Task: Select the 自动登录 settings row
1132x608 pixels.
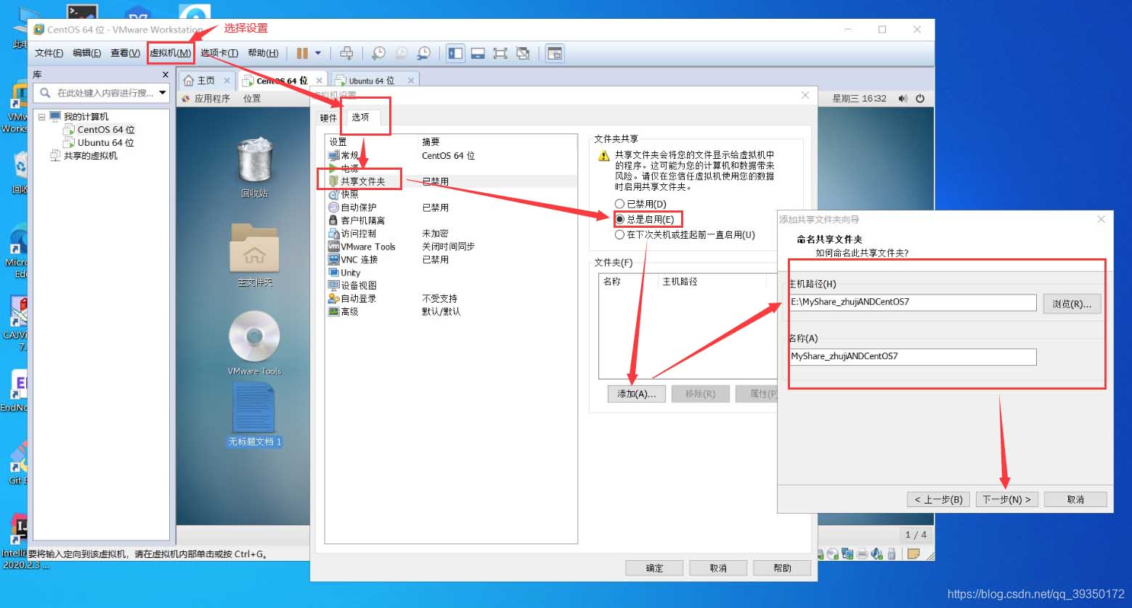Action: pyautogui.click(x=450, y=299)
